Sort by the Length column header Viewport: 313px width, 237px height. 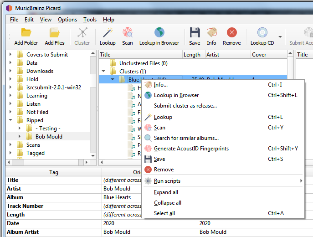(194, 55)
